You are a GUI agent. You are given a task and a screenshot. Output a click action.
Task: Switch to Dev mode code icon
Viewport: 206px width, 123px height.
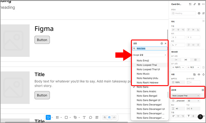point(114,117)
